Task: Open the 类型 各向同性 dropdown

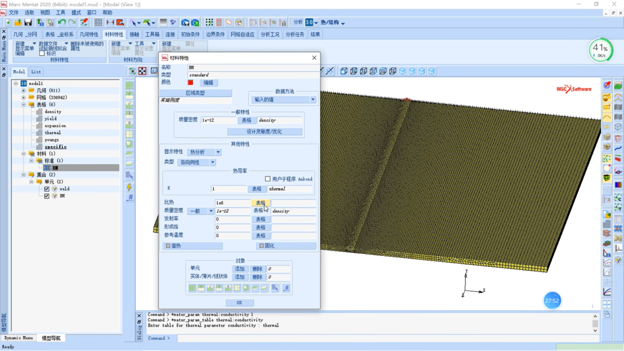Action: [x=197, y=162]
